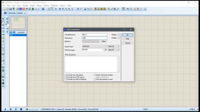
Task: Click the horizontal mirror flip icon
Action: click(x=7, y=29)
